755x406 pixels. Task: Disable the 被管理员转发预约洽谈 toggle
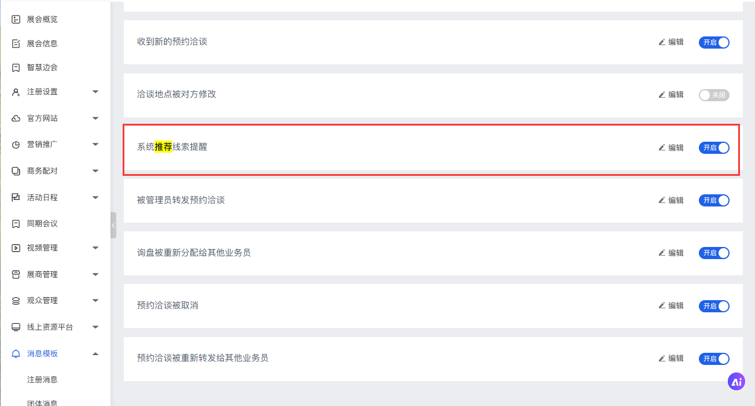point(714,201)
